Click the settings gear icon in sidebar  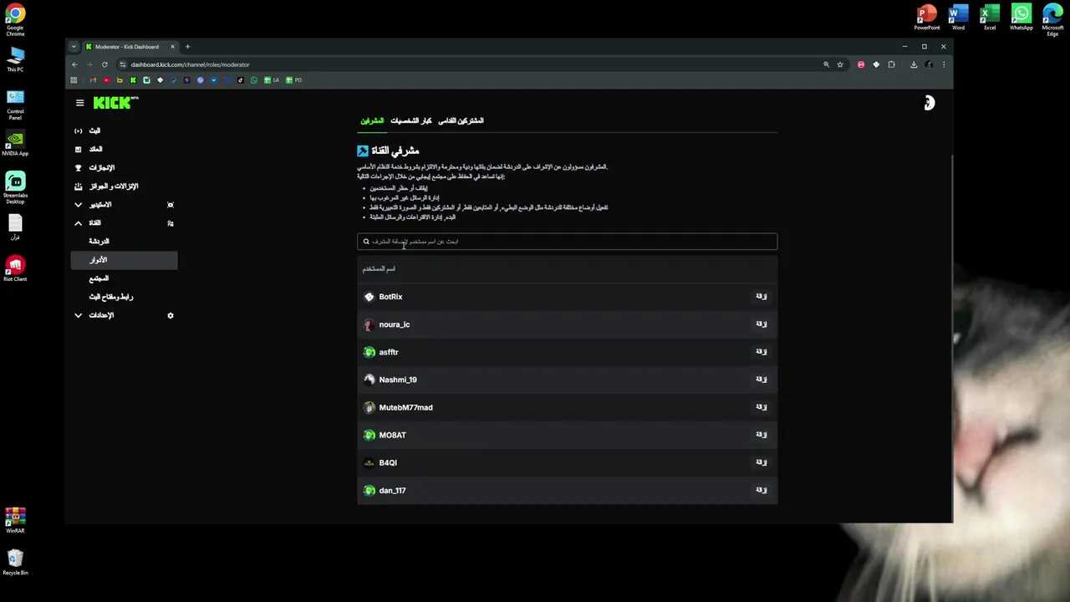click(x=171, y=315)
